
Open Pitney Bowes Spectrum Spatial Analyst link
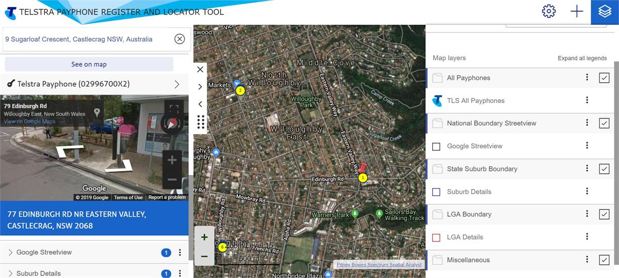[x=379, y=265]
